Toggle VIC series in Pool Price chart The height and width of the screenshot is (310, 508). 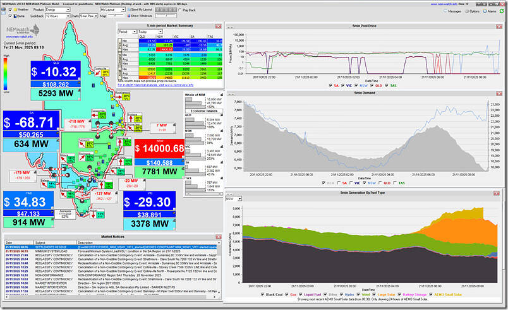[x=342, y=85]
